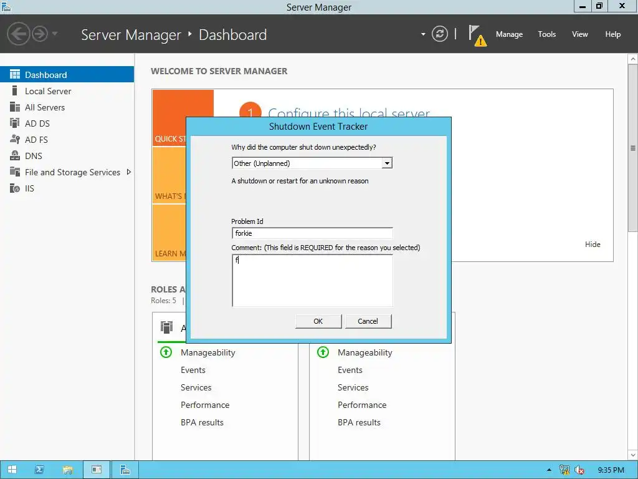Image resolution: width=638 pixels, height=479 pixels.
Task: Select Dashboard in the sidebar
Action: click(67, 75)
